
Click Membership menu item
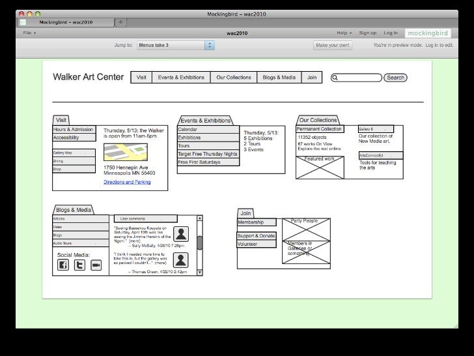pyautogui.click(x=257, y=222)
